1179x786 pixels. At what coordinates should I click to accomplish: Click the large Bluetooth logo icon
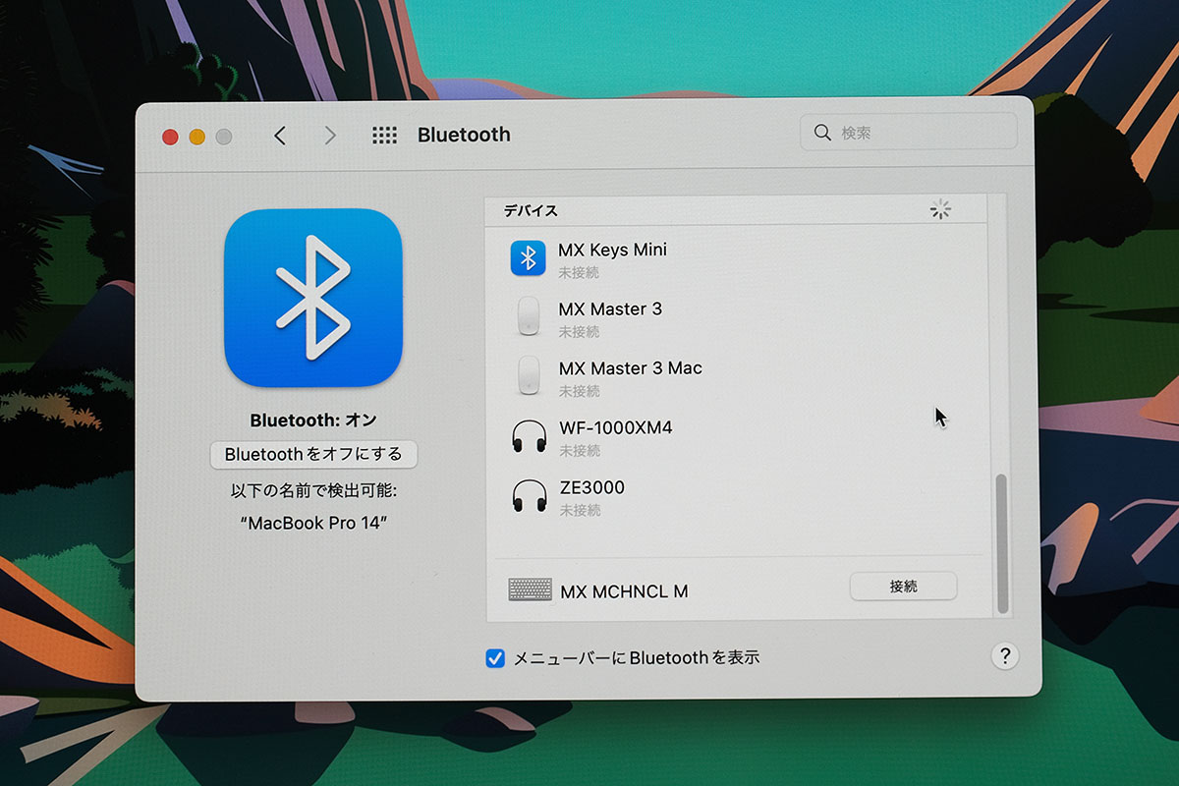(x=313, y=298)
